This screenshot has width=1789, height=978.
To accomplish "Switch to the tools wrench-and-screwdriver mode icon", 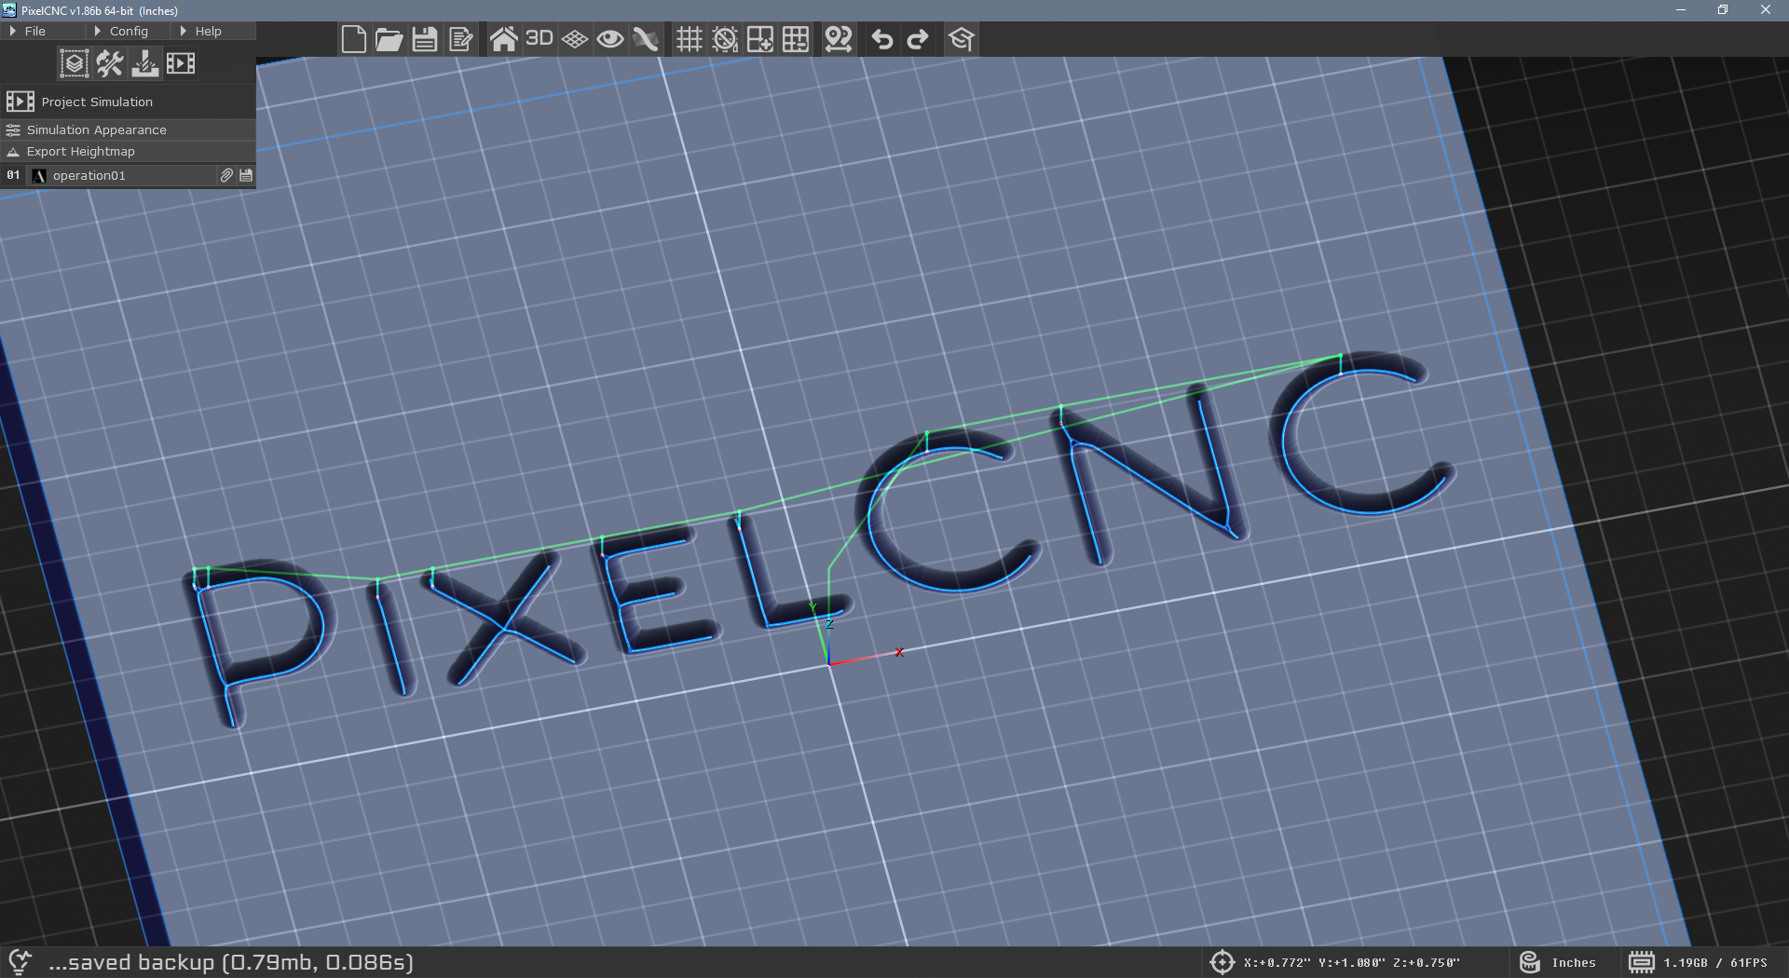I will [x=109, y=63].
